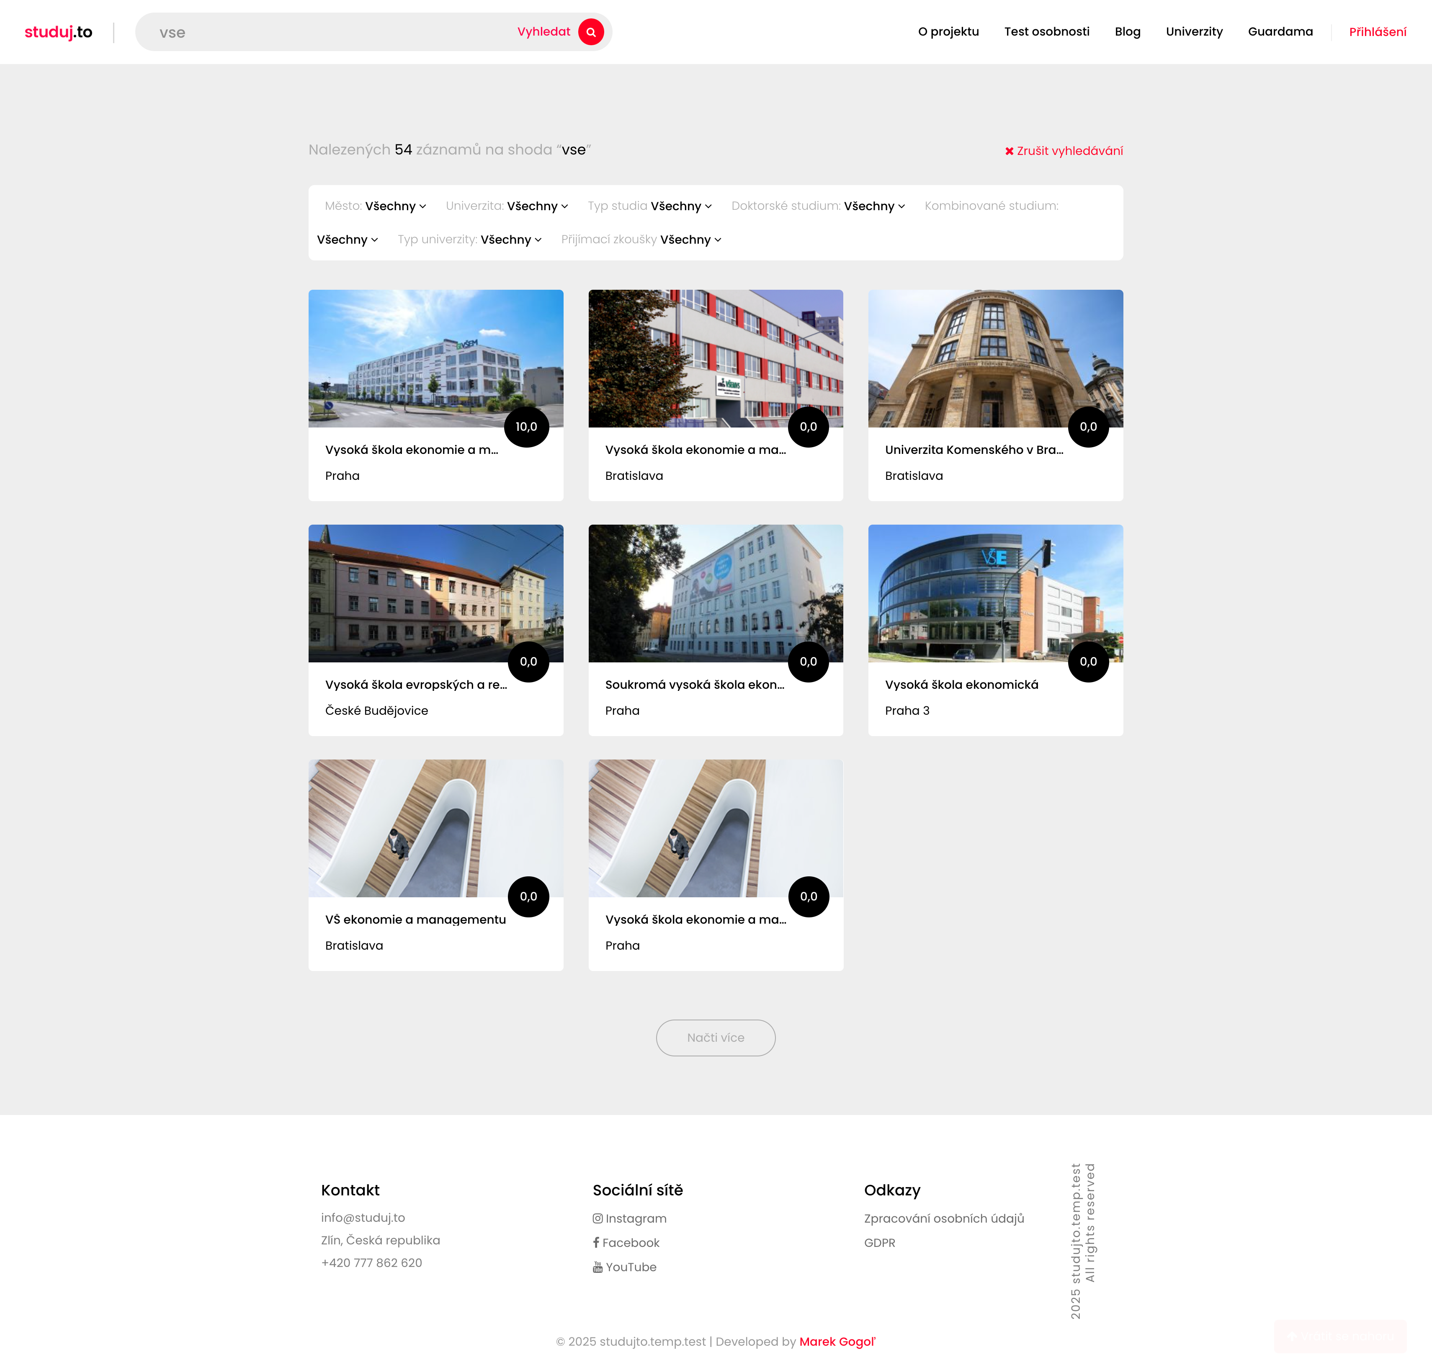This screenshot has width=1432, height=1370.
Task: Click the 10,0 rating badge
Action: tap(526, 427)
